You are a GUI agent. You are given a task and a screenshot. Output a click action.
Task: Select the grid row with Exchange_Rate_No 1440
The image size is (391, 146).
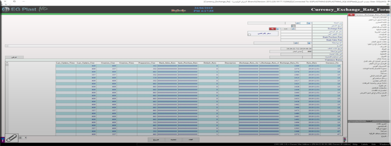point(198,92)
